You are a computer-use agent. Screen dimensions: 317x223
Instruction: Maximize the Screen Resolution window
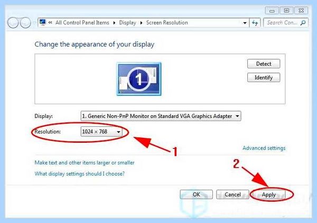pos(286,11)
